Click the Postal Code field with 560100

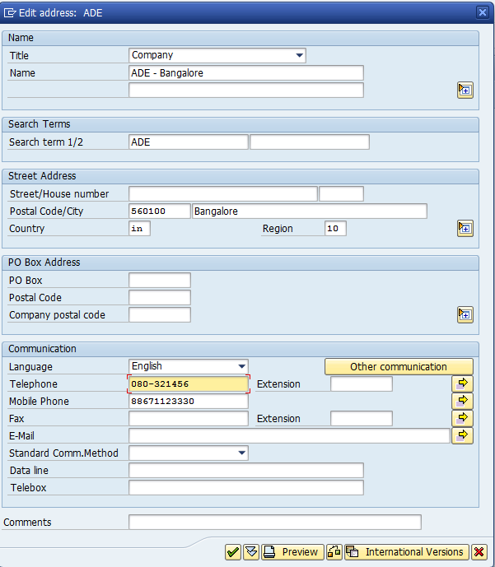coord(160,211)
